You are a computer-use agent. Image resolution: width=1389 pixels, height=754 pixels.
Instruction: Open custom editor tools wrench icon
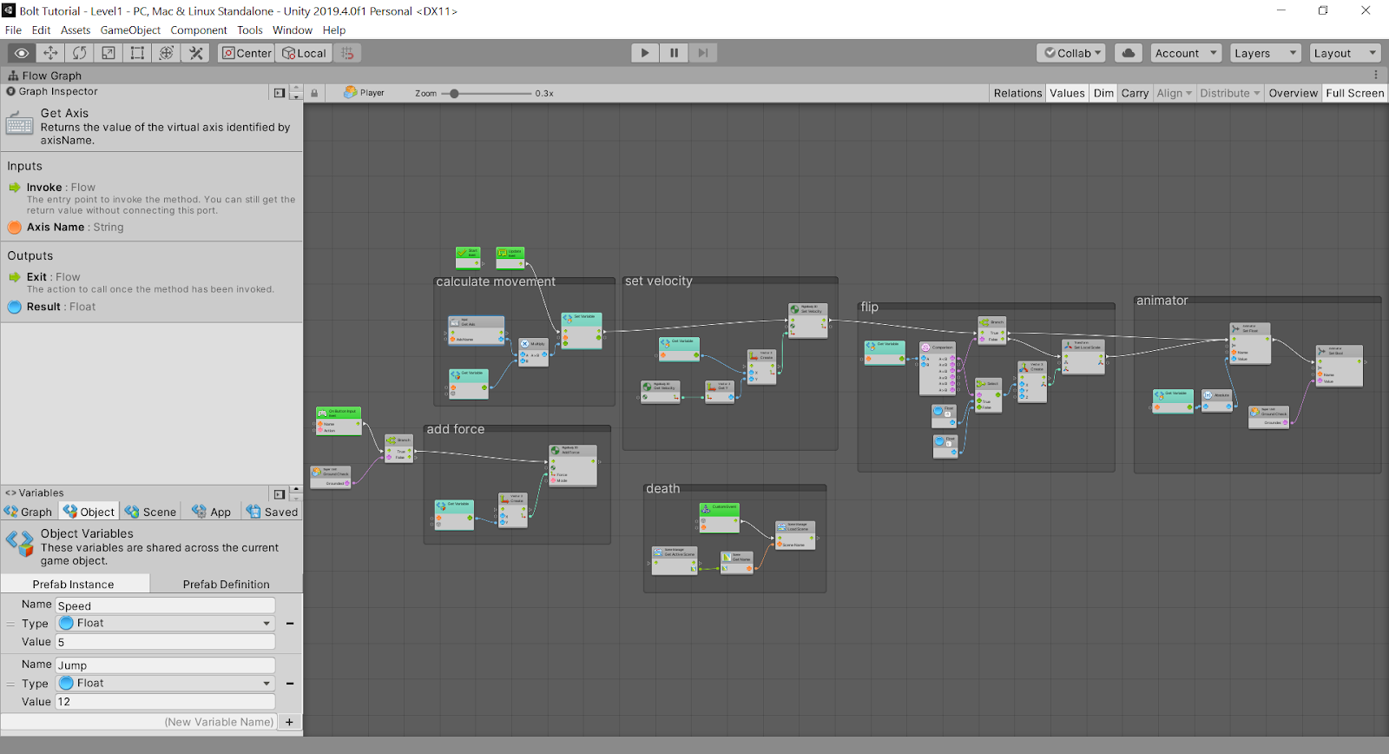pos(196,53)
